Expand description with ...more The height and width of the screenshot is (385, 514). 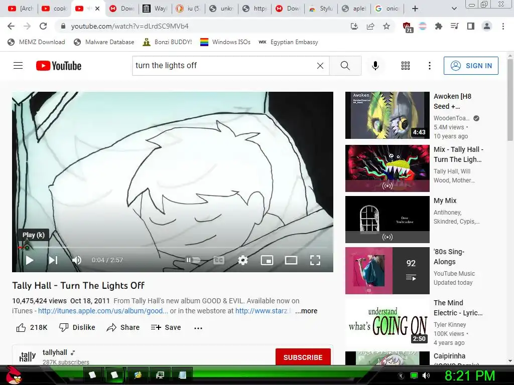tap(306, 311)
